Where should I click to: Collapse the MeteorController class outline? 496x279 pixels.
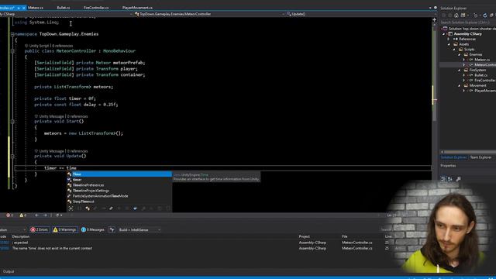(x=12, y=51)
